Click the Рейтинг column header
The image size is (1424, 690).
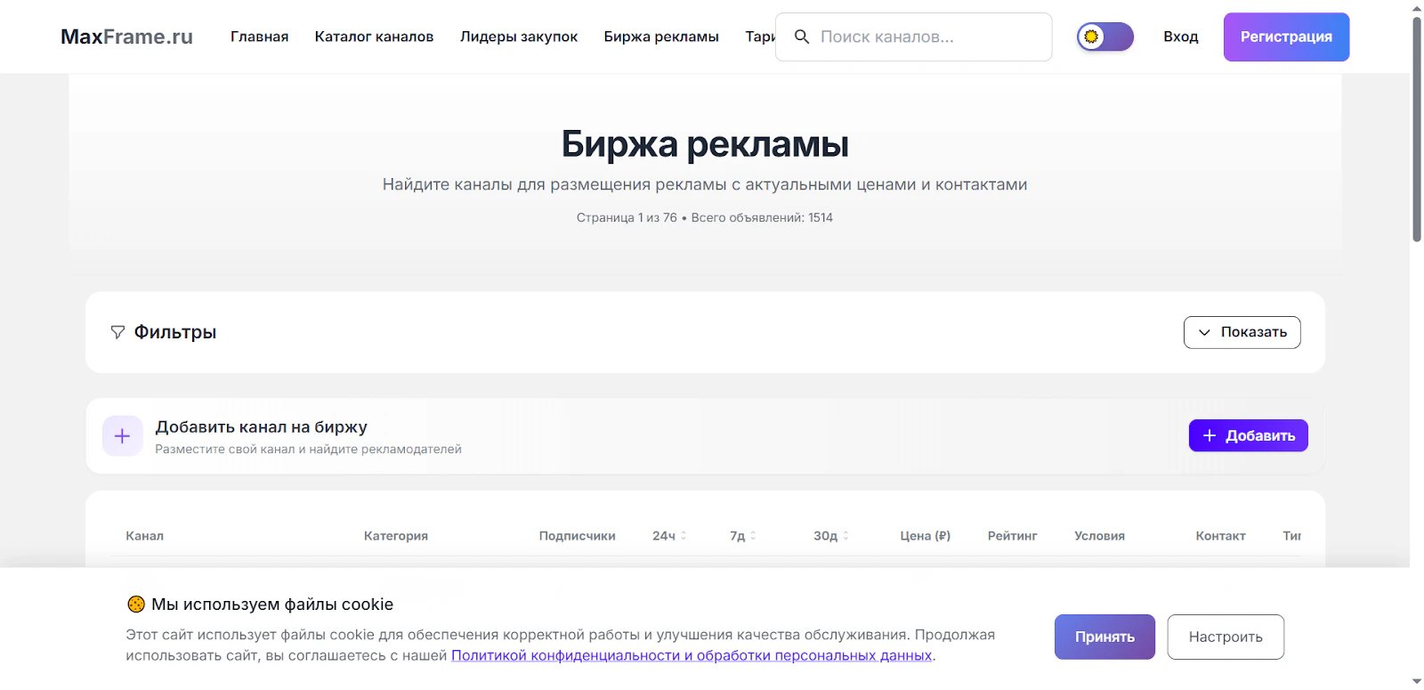(1012, 536)
